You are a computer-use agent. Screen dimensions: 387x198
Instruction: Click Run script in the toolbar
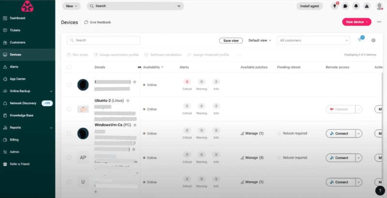tap(77, 55)
